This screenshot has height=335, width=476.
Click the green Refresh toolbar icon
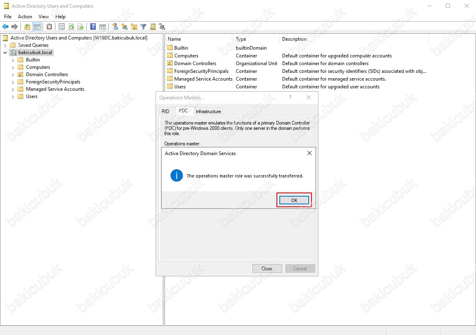tap(71, 27)
